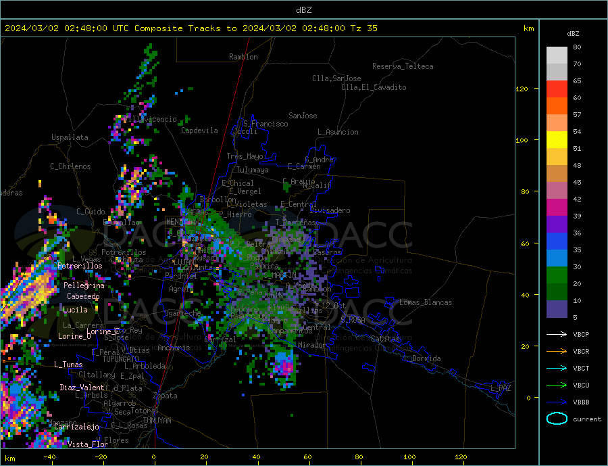
Task: Click the white VBCP arrow in legend
Action: (557, 334)
